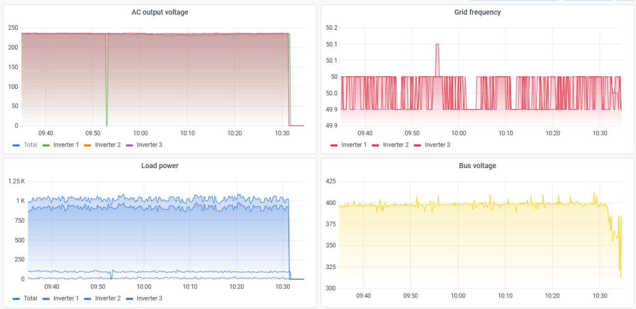Open the Load power panel title menu
636x309 pixels.
[160, 166]
